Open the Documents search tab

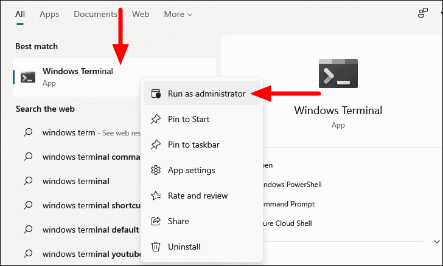96,14
